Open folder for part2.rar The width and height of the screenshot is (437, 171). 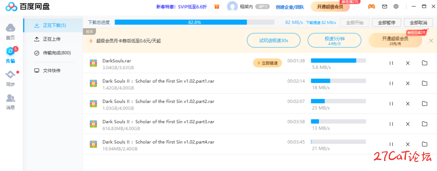(425, 104)
